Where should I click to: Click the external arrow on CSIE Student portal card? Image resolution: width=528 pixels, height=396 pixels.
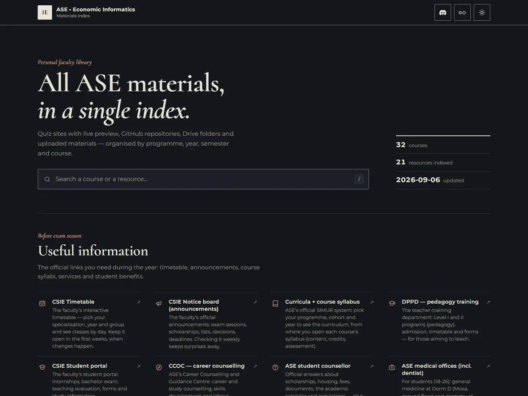(x=139, y=366)
